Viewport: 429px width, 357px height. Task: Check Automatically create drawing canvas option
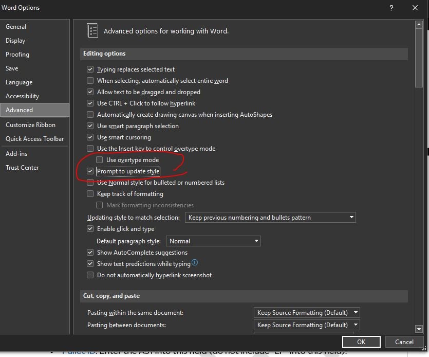[90, 115]
